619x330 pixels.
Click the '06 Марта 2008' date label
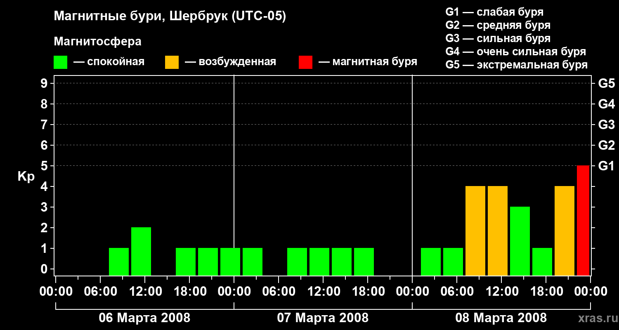(x=144, y=318)
